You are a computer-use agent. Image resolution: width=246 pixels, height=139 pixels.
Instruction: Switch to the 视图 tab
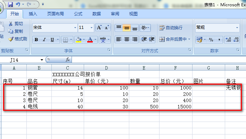(x=133, y=14)
